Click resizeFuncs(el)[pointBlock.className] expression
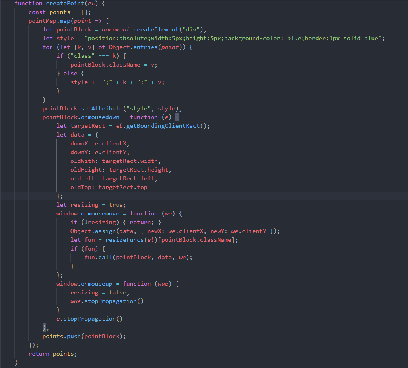This screenshot has width=408, height=368. [170, 240]
